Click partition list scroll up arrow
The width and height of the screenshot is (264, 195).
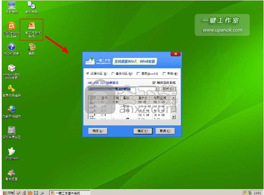pos(173,97)
